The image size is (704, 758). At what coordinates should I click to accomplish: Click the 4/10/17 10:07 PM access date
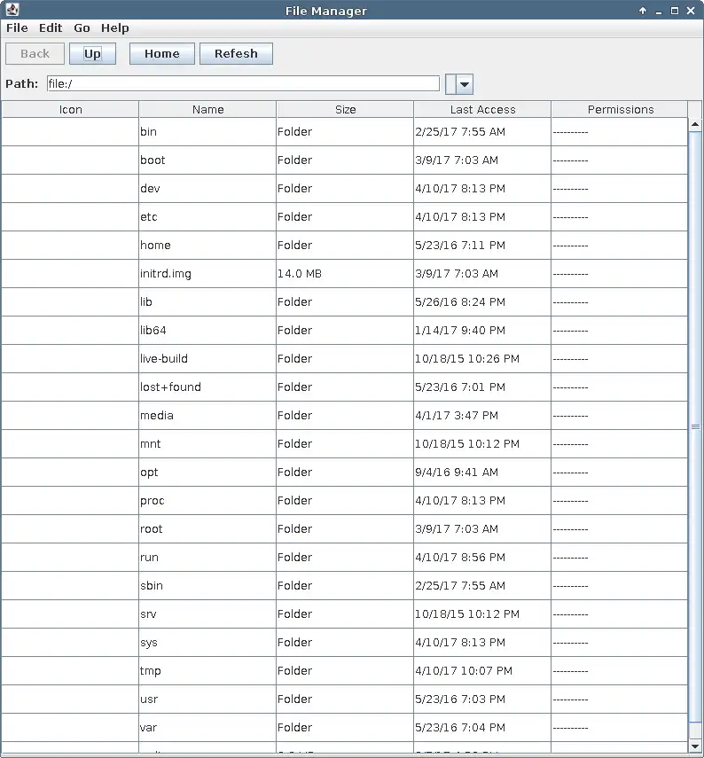(x=464, y=671)
